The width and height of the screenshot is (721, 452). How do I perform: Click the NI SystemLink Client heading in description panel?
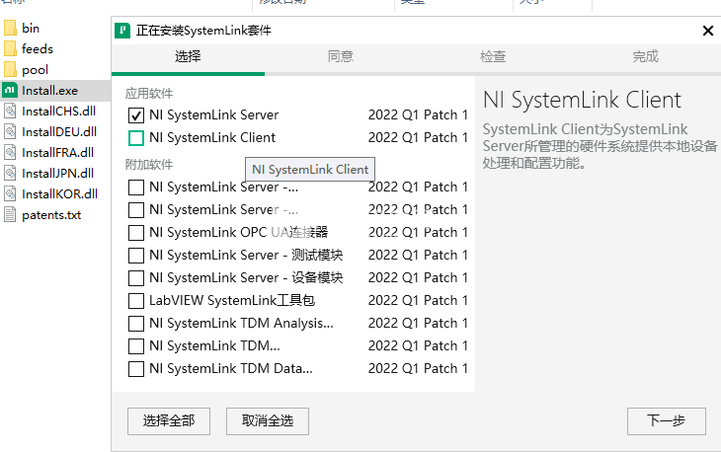582,100
